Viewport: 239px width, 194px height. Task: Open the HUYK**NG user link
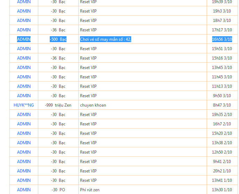click(24, 105)
